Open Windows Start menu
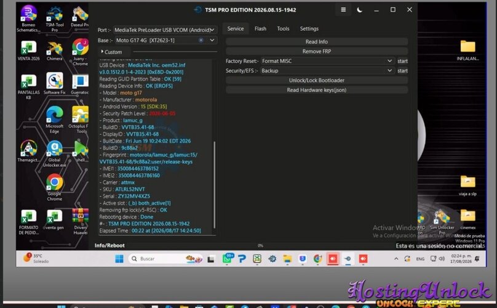The width and height of the screenshot is (497, 308). pos(119,259)
